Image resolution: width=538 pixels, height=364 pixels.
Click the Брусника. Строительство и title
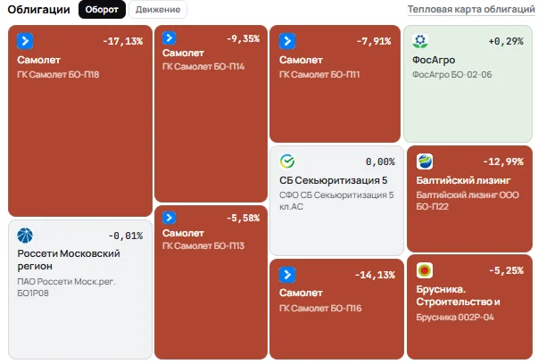point(458,295)
